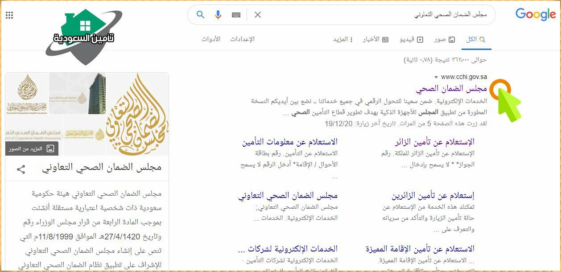Click the results count text حوالى ٣٦٢٬٠٠٠ نتيجة
Image resolution: width=561 pixels, height=272 pixels.
pos(445,59)
